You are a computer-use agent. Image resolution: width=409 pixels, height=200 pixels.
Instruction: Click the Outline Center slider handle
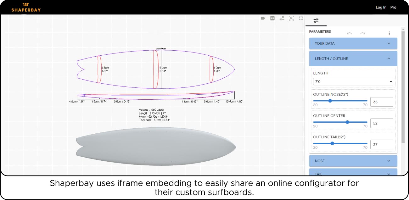point(347,122)
